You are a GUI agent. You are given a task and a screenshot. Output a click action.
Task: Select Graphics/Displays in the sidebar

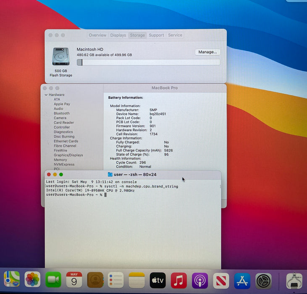[68, 155]
